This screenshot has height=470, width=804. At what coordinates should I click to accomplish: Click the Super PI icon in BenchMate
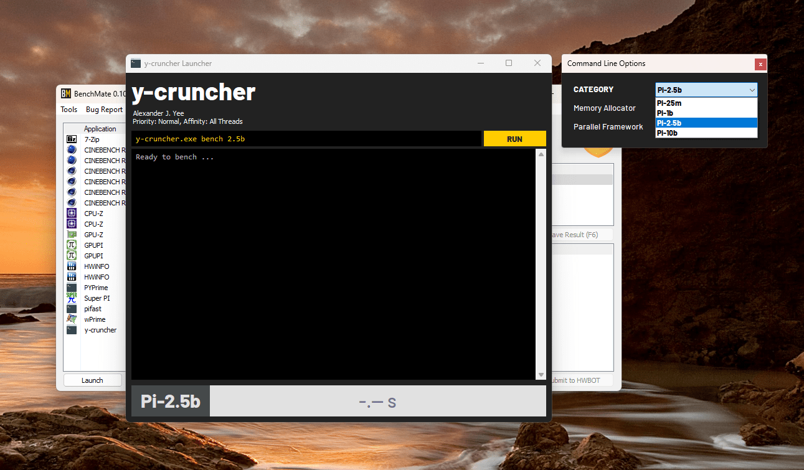(x=72, y=298)
